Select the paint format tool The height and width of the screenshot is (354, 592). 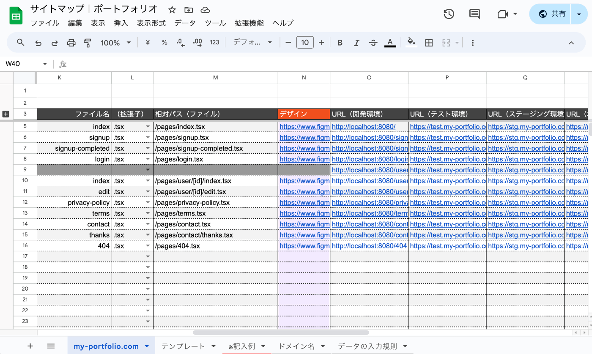(88, 43)
